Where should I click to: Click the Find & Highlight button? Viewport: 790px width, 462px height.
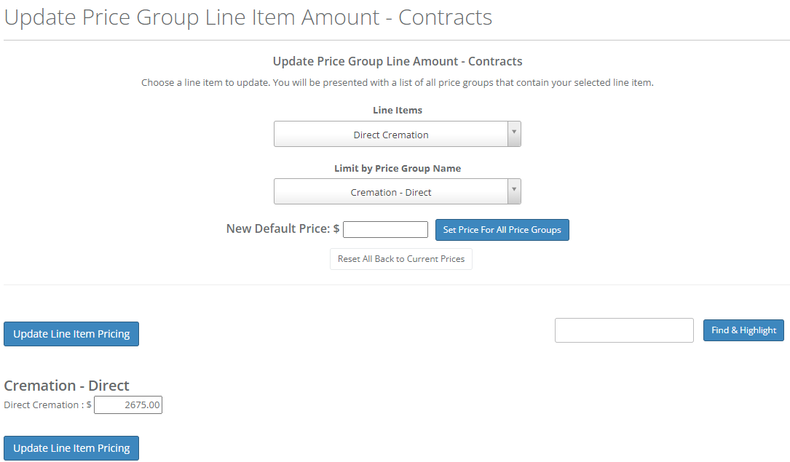pos(743,330)
